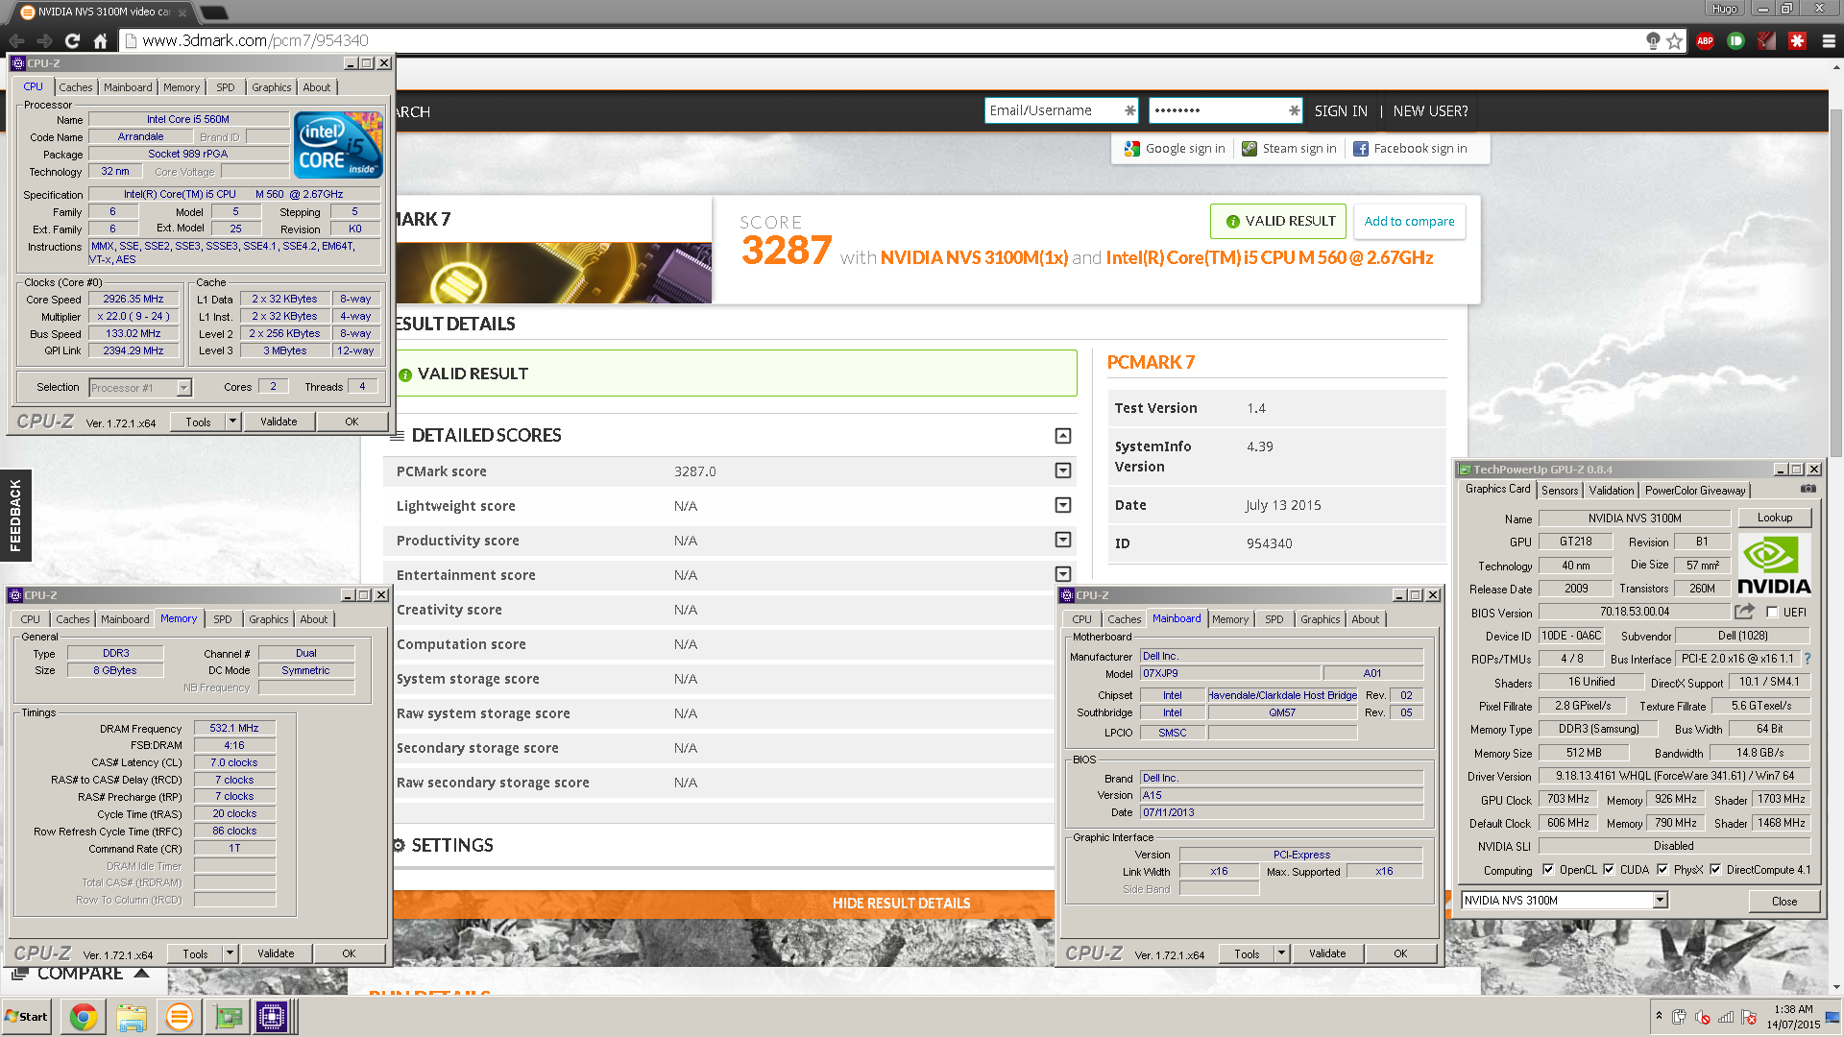This screenshot has width=1844, height=1037.
Task: Bookmark this page with the star icon
Action: tap(1675, 41)
